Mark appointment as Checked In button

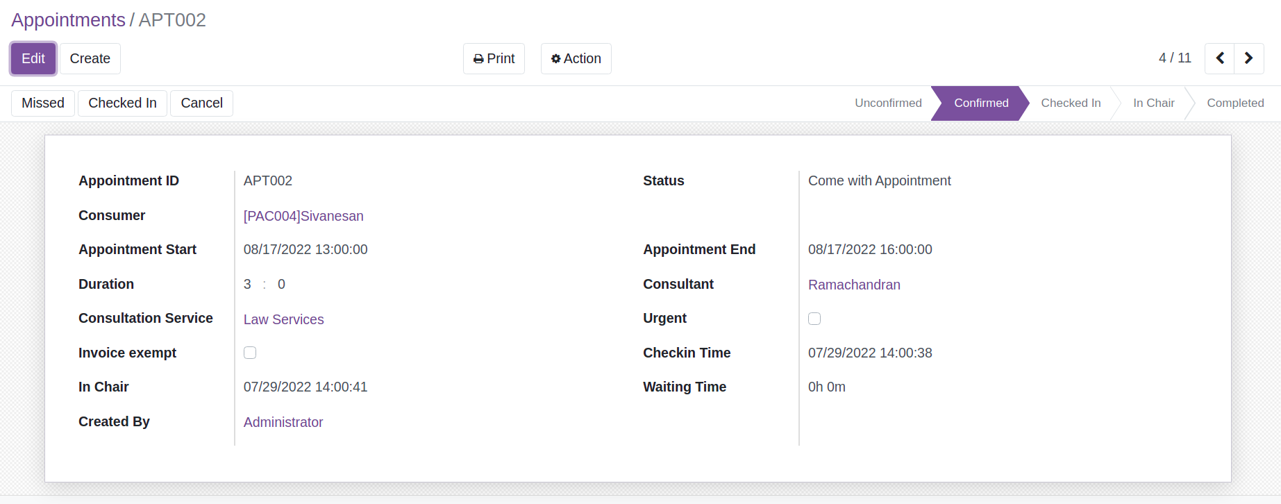[122, 103]
